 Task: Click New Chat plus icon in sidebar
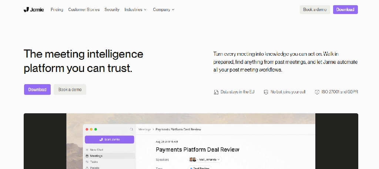click(x=87, y=150)
